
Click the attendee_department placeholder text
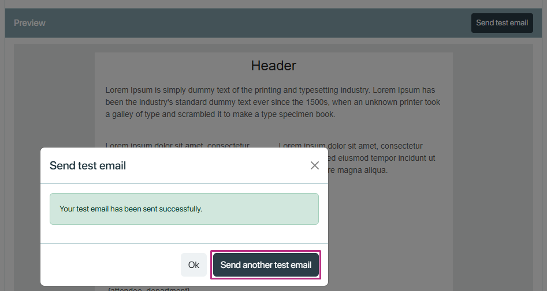tap(148, 289)
